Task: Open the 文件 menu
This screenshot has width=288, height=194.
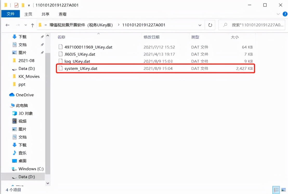Action: pyautogui.click(x=10, y=14)
